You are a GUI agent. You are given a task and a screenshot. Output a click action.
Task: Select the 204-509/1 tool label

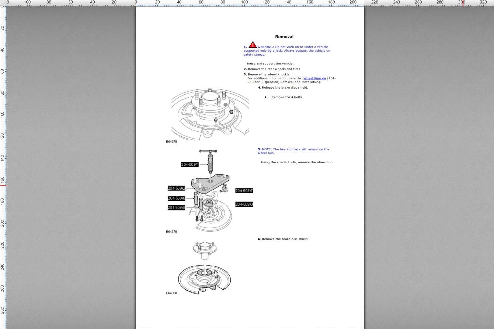point(190,164)
